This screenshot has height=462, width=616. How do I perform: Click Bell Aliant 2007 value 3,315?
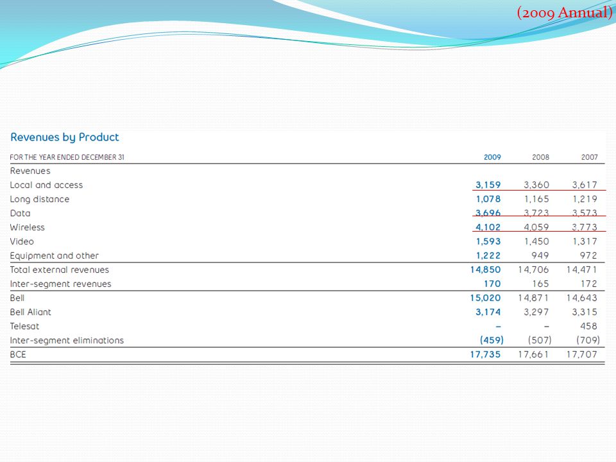[585, 312]
